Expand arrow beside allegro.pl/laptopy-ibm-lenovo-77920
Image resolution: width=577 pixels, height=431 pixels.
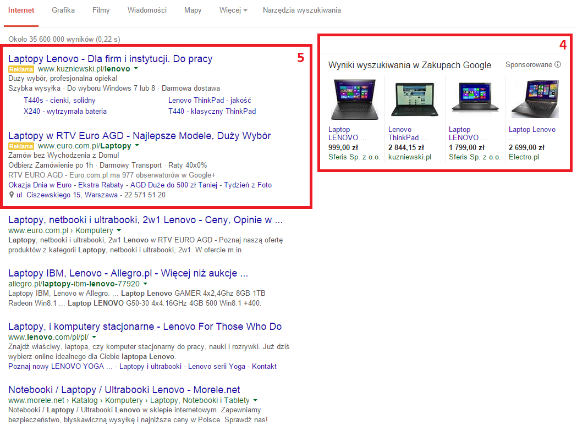145,284
